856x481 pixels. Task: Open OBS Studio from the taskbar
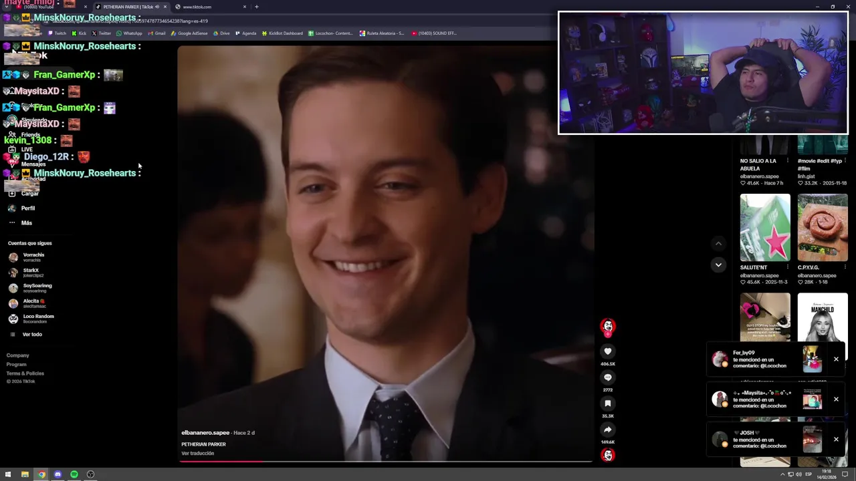[x=90, y=474]
